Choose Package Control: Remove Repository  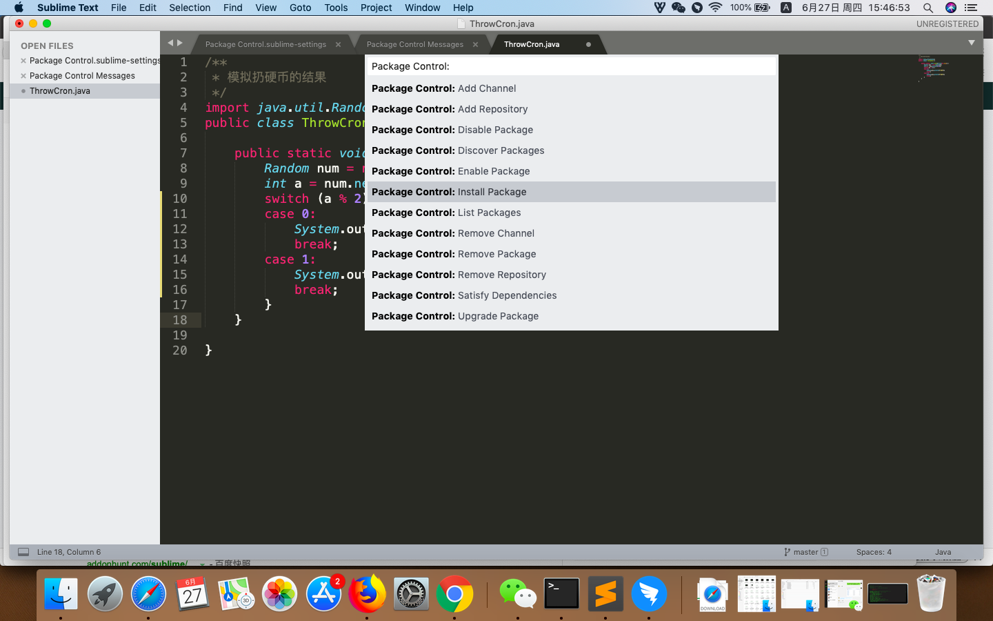point(572,275)
